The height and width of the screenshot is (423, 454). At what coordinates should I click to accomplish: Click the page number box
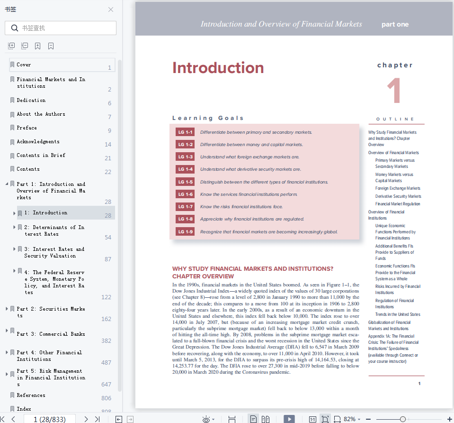click(50, 419)
